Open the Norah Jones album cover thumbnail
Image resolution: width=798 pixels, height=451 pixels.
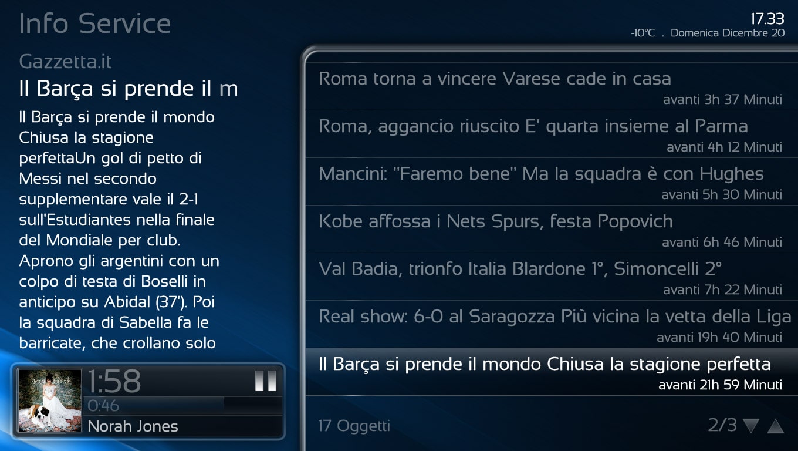(50, 400)
